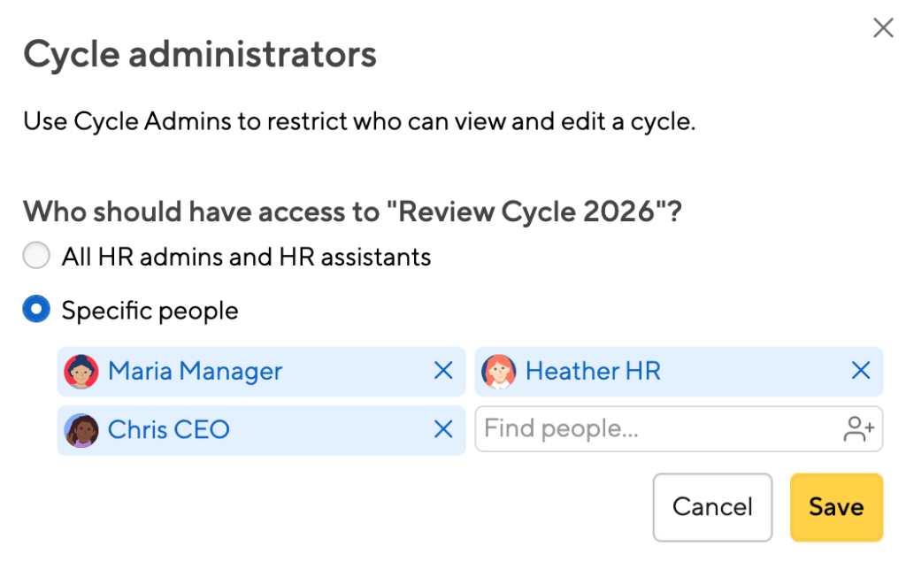The image size is (906, 562).
Task: Click the Chris CEO name text
Action: point(168,430)
